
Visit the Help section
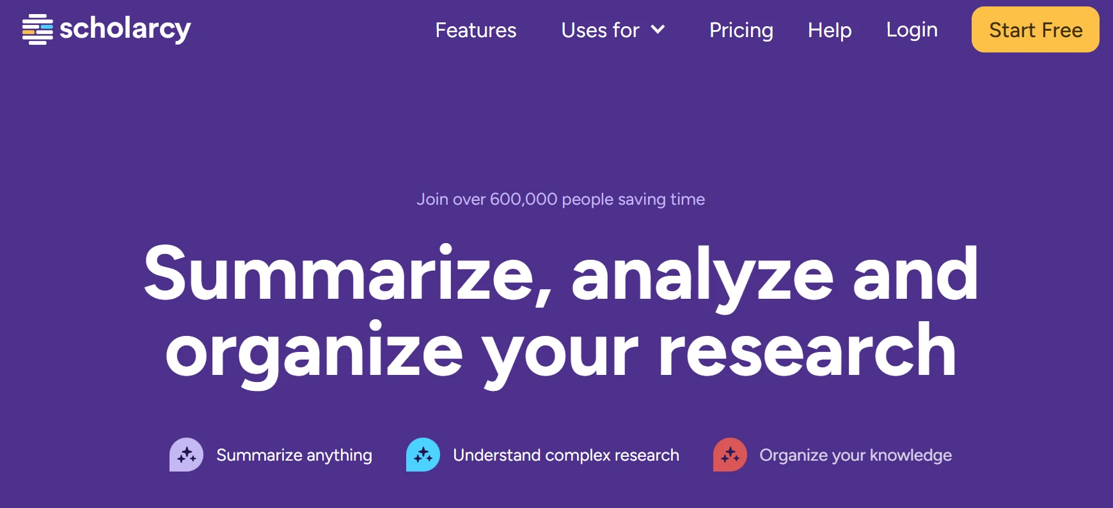point(830,30)
